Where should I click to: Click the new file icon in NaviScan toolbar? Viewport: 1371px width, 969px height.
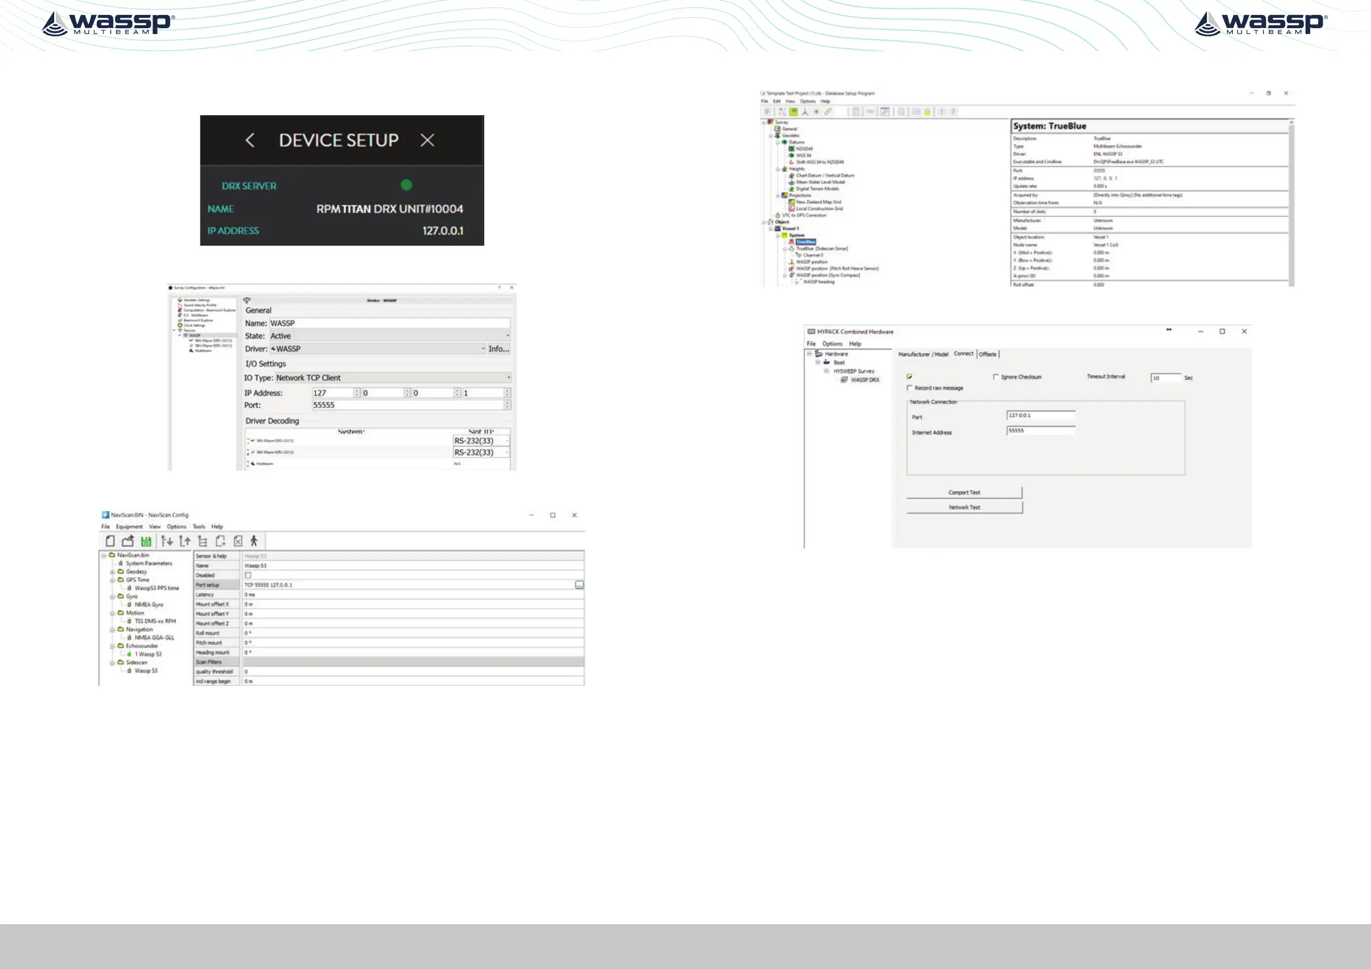(x=110, y=541)
